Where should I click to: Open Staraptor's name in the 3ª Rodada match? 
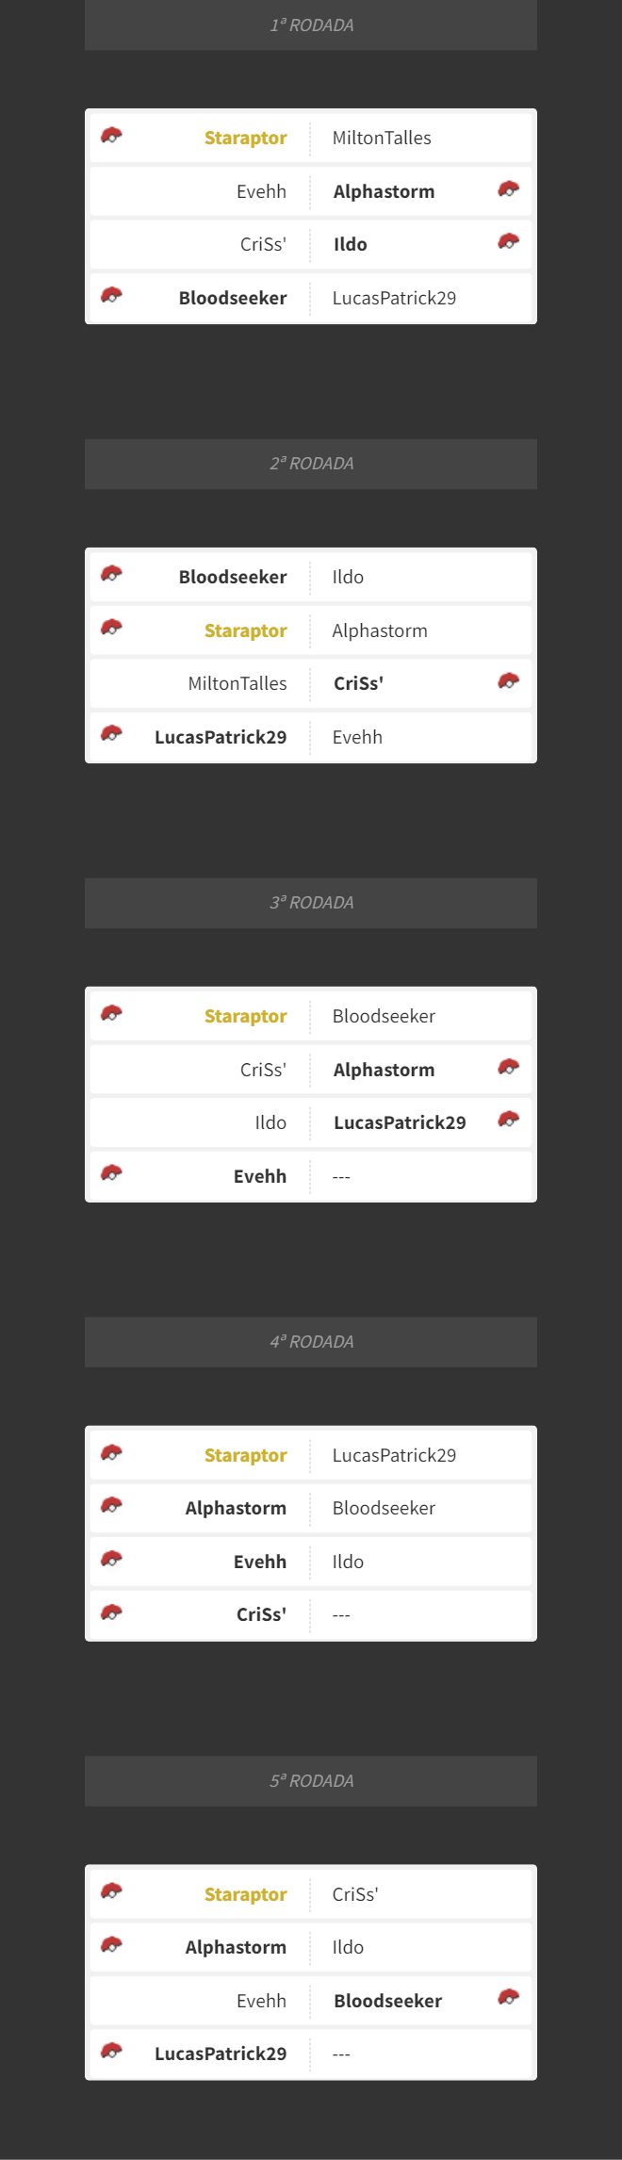pyautogui.click(x=245, y=1016)
